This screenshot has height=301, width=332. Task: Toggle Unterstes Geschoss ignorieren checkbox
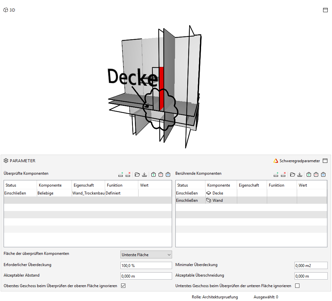(297, 286)
